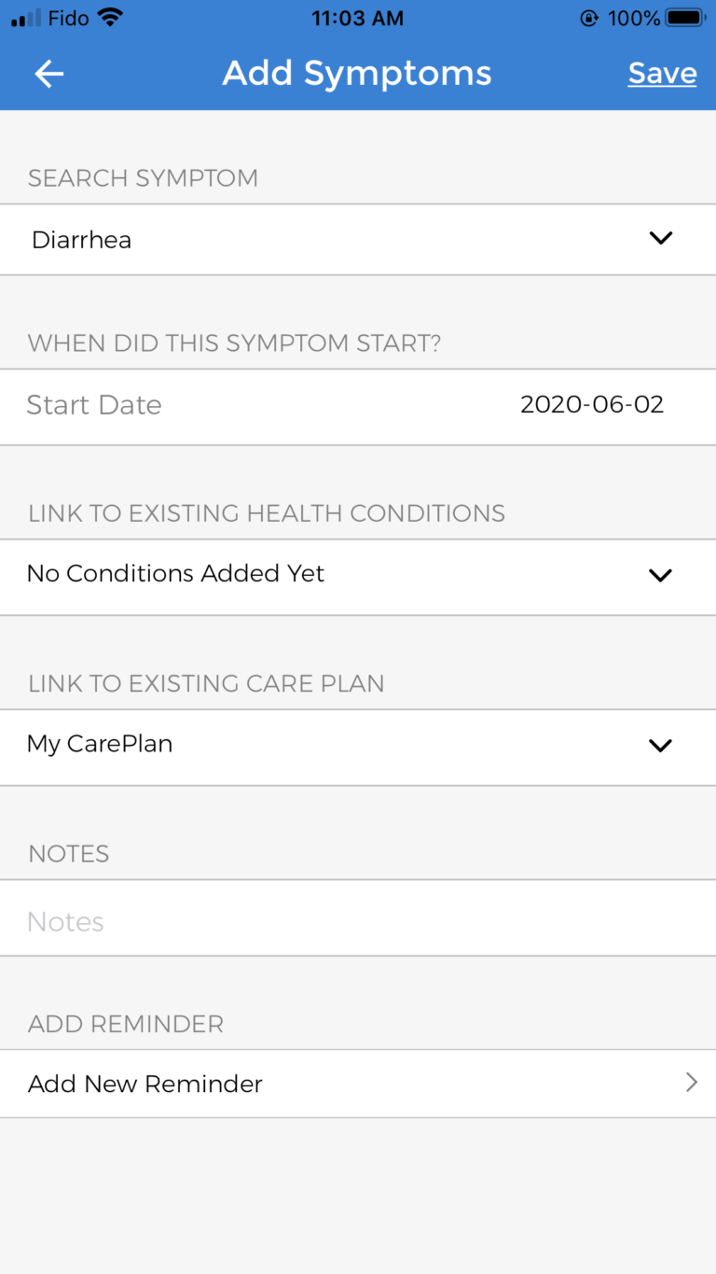Tap the Add Symptoms title bar
The width and height of the screenshot is (716, 1274).
click(x=357, y=73)
